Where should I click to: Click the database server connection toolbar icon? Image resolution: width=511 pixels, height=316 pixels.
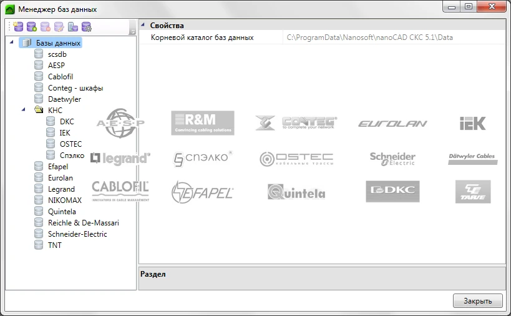pos(72,27)
